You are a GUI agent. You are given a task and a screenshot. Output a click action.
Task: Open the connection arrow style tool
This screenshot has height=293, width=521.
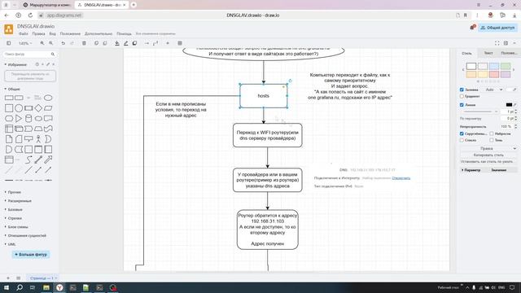click(147, 43)
